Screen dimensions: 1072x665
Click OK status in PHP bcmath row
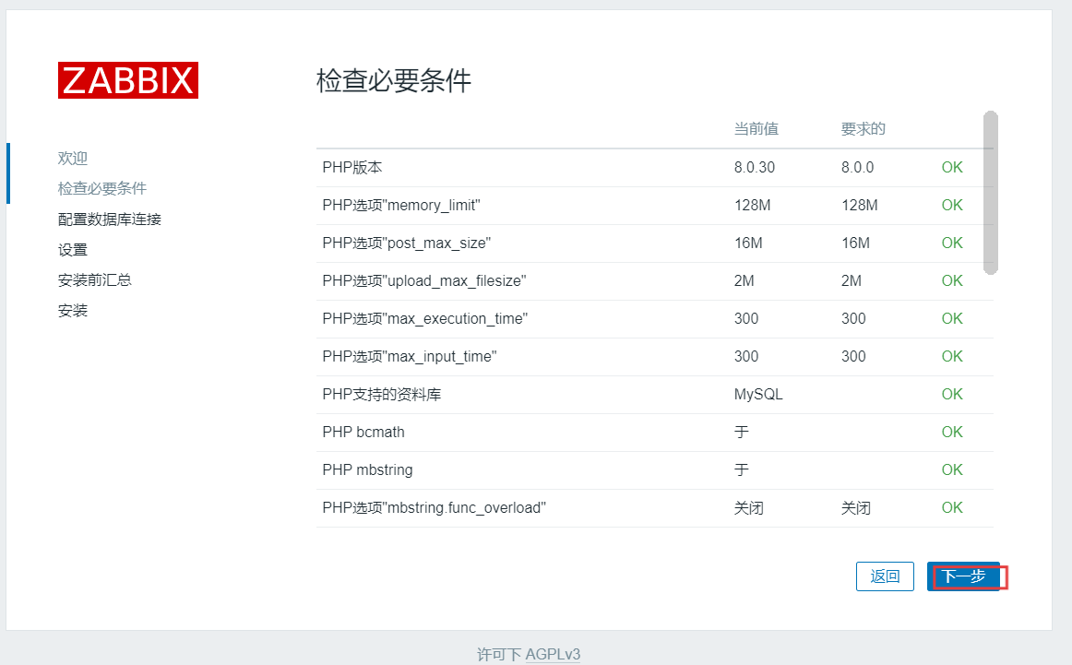pyautogui.click(x=952, y=432)
